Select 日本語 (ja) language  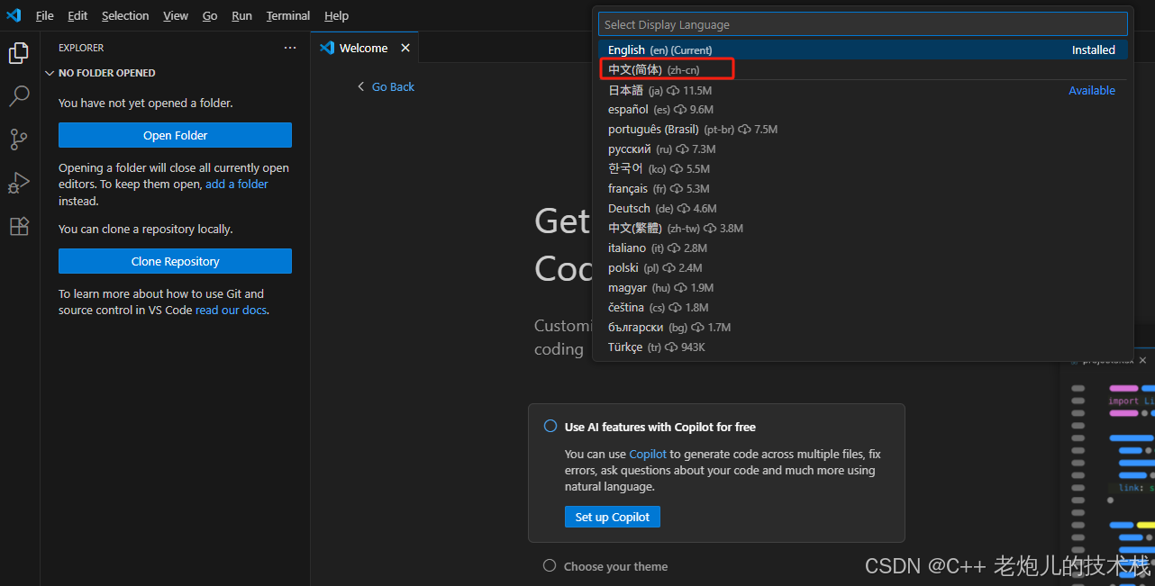tap(863, 90)
